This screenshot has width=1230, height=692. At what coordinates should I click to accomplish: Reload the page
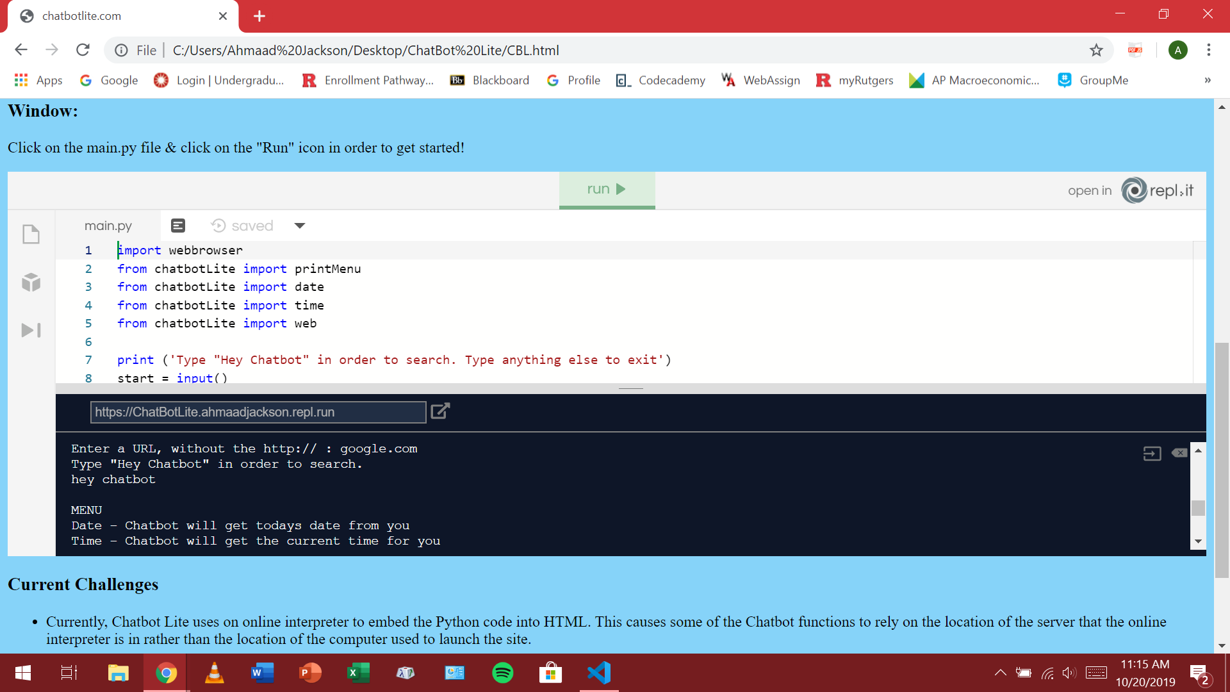[x=83, y=50]
